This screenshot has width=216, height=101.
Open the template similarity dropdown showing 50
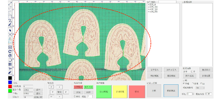(x=200, y=88)
